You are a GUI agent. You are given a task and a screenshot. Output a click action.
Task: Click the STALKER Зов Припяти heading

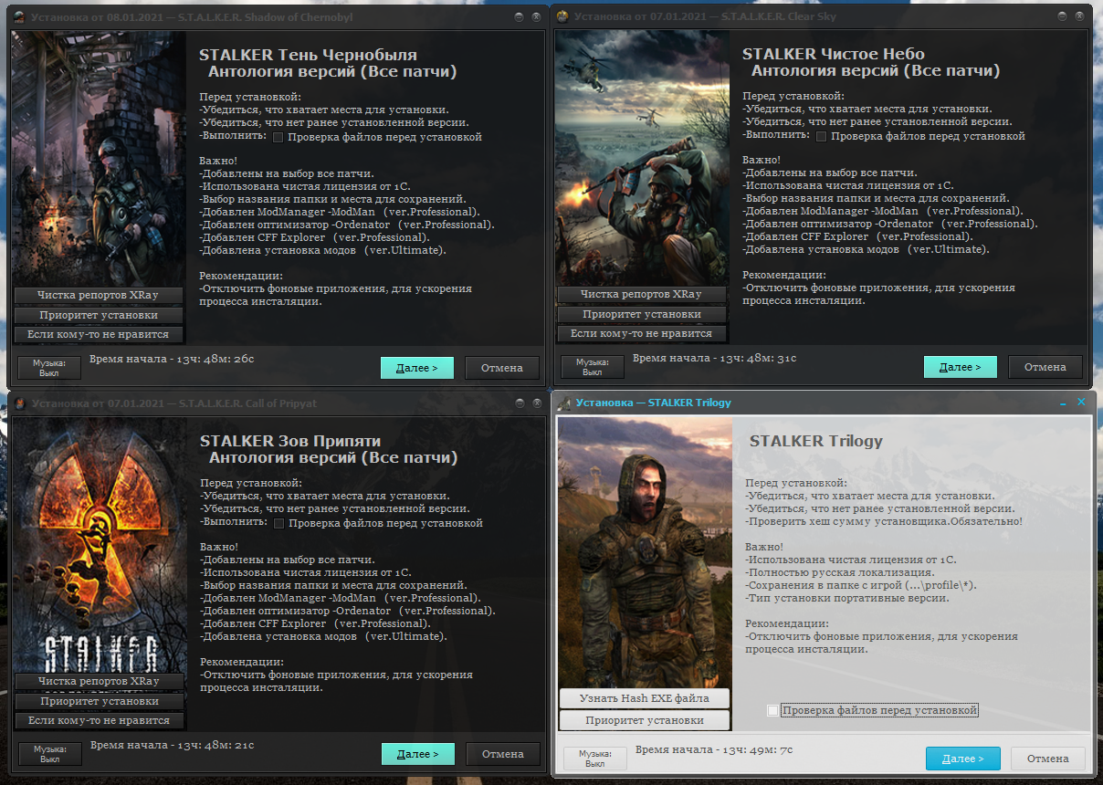[292, 441]
